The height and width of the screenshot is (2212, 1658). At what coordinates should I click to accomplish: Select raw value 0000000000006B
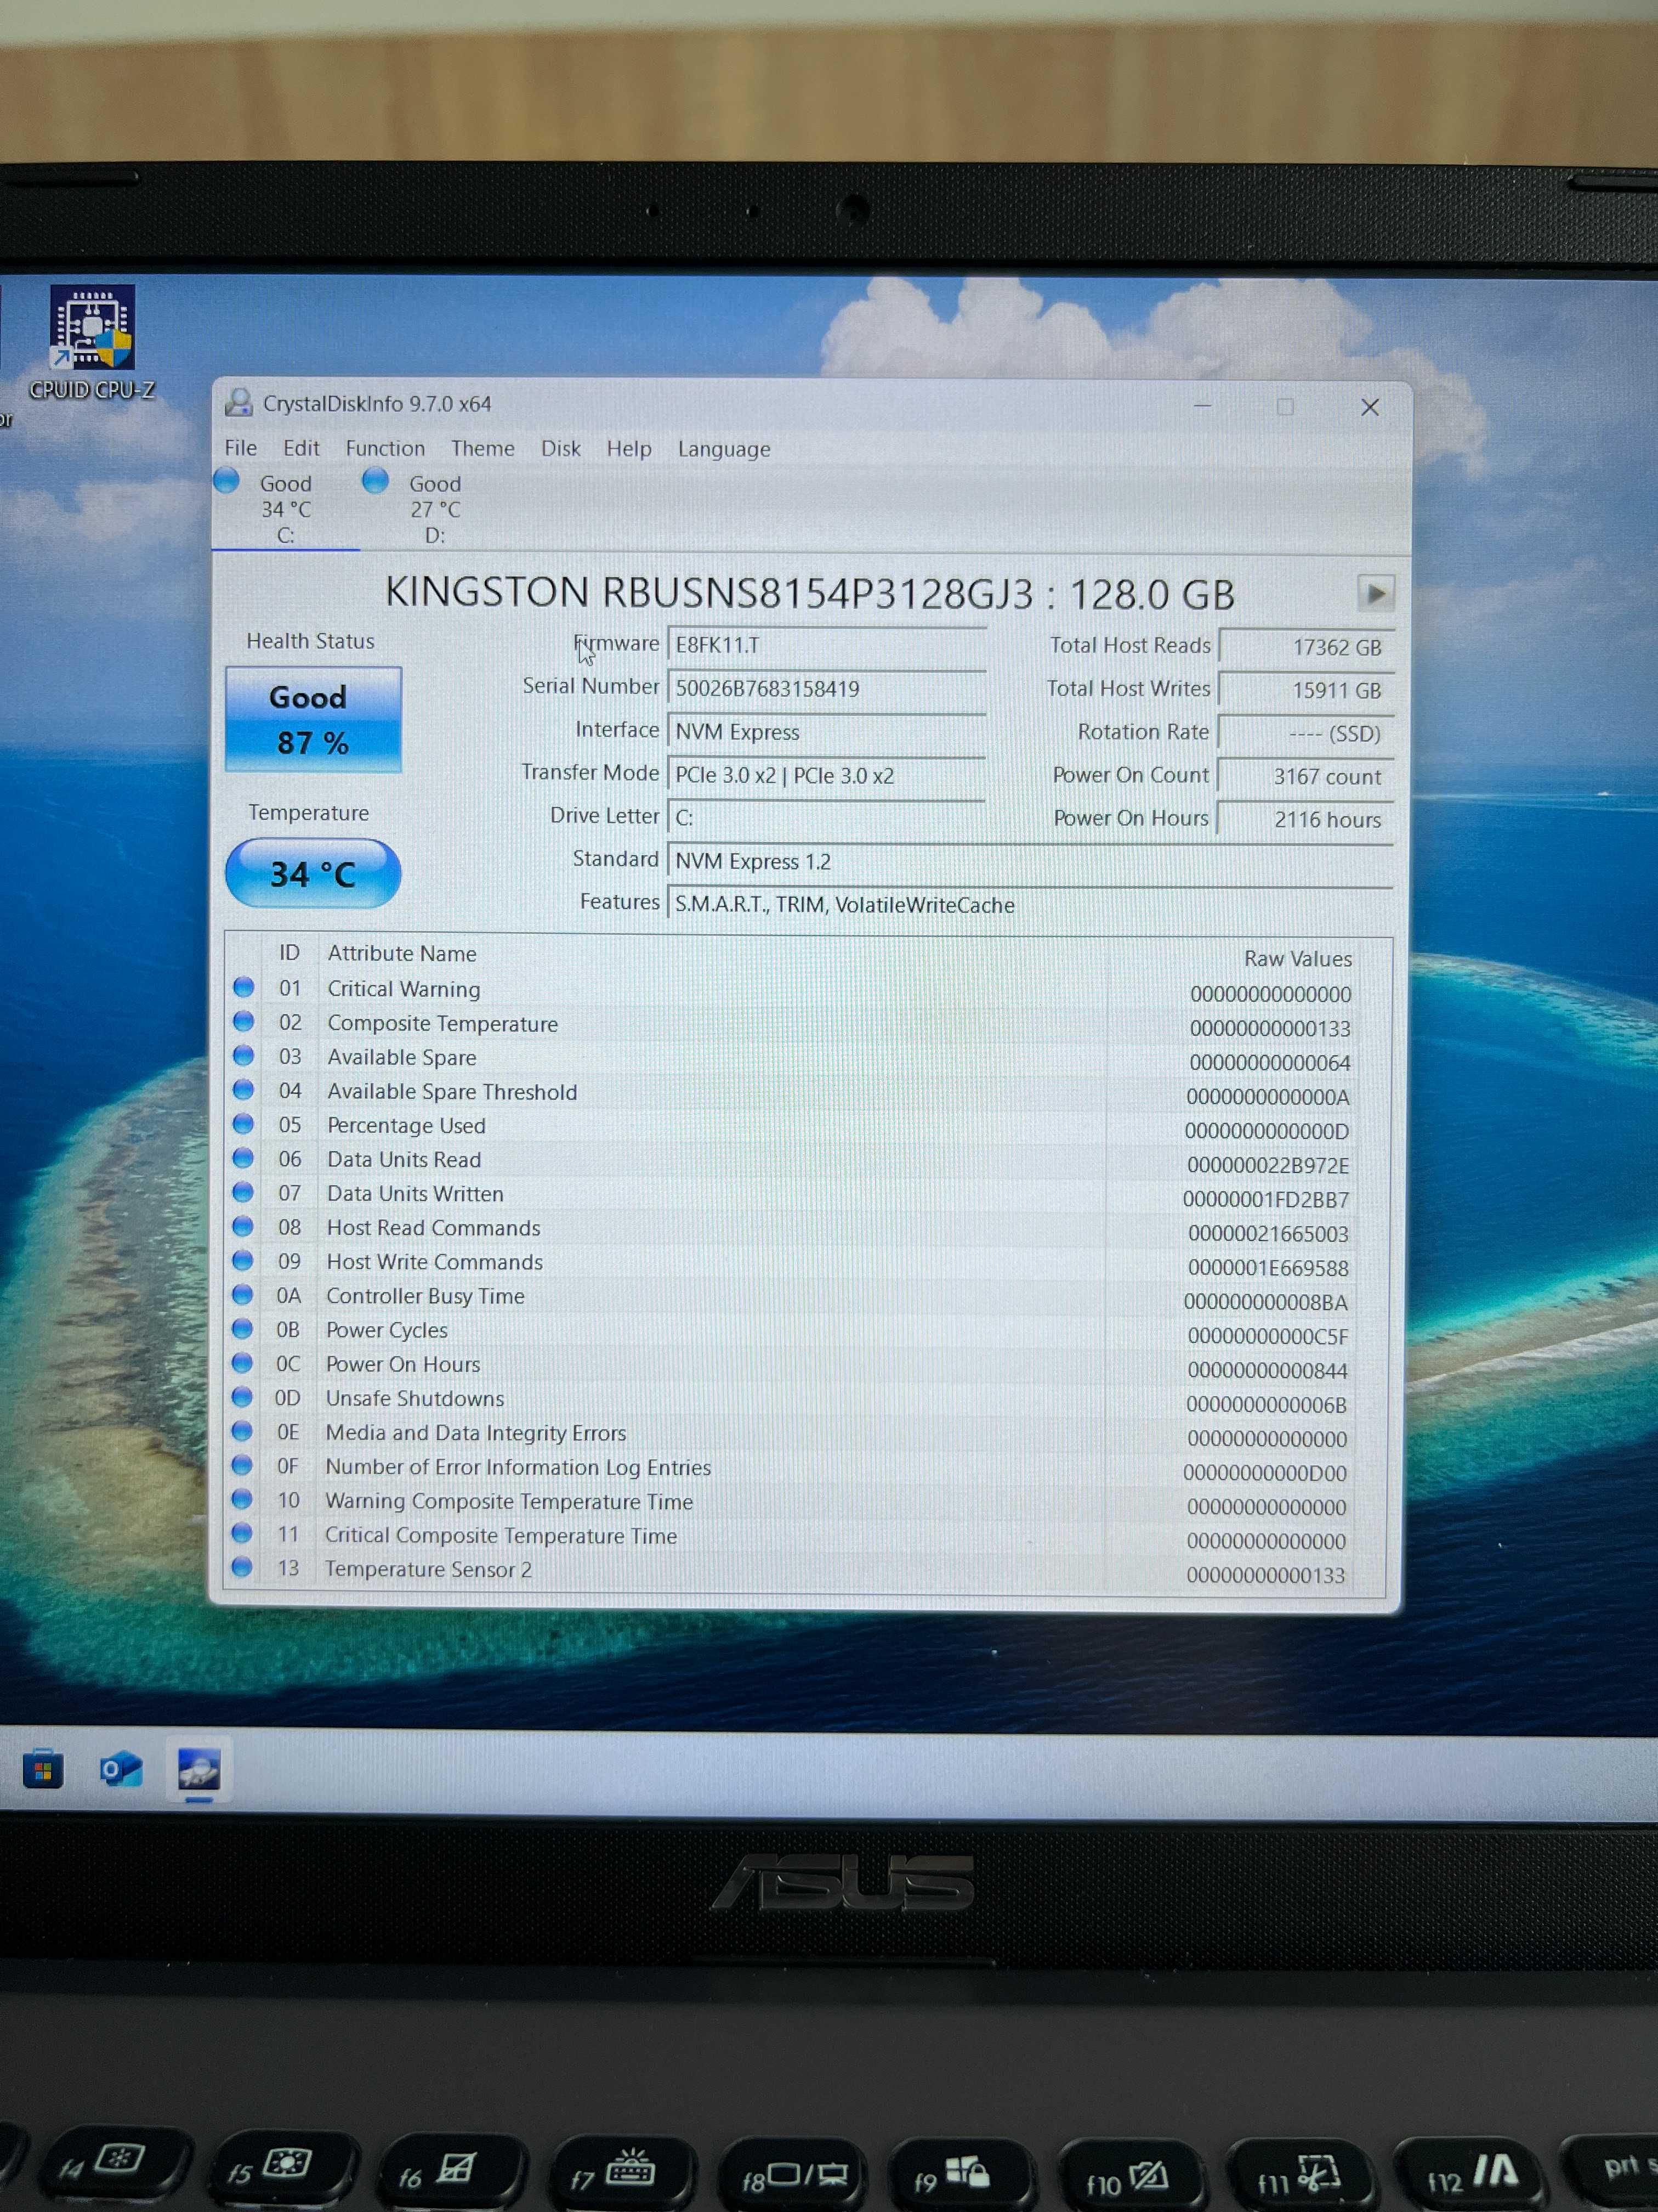point(1266,1404)
